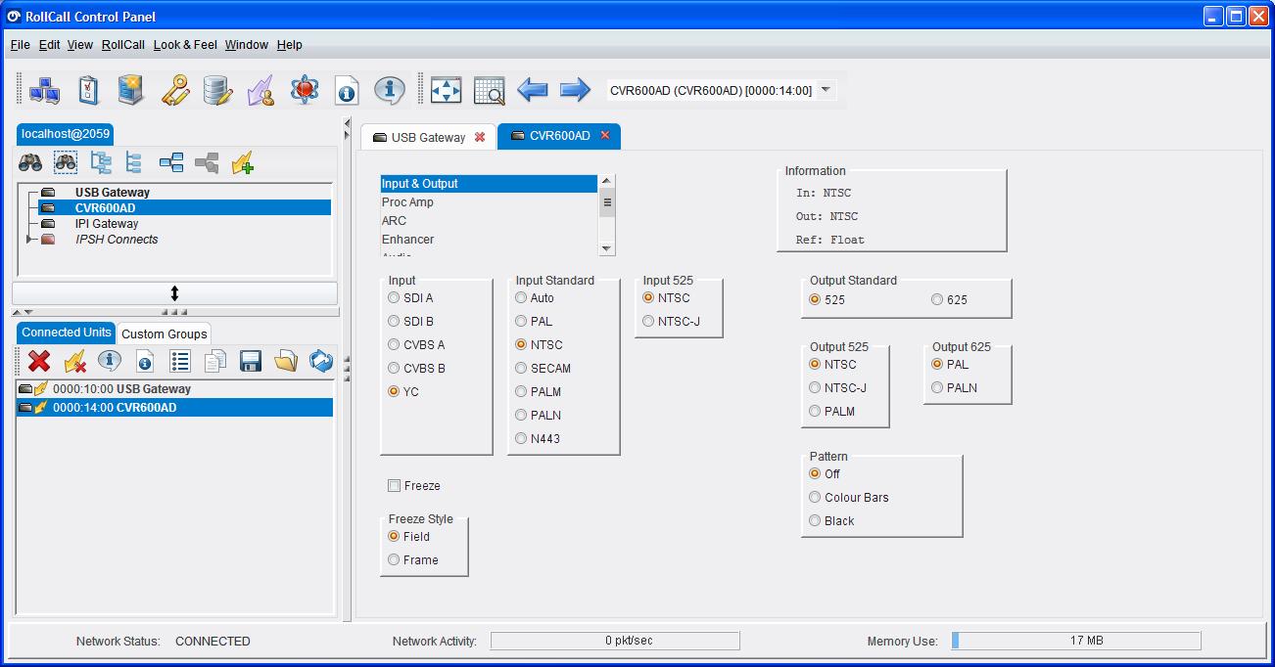
Task: Click the key with pencil icon
Action: [x=175, y=90]
